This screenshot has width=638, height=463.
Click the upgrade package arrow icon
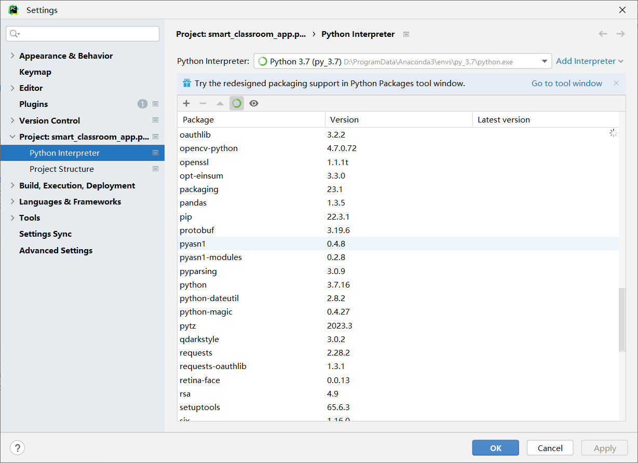click(220, 103)
